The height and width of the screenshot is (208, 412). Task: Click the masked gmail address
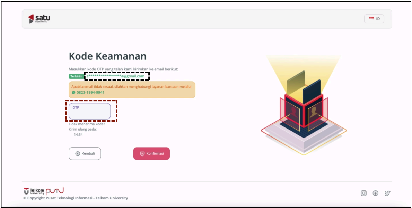pos(116,76)
